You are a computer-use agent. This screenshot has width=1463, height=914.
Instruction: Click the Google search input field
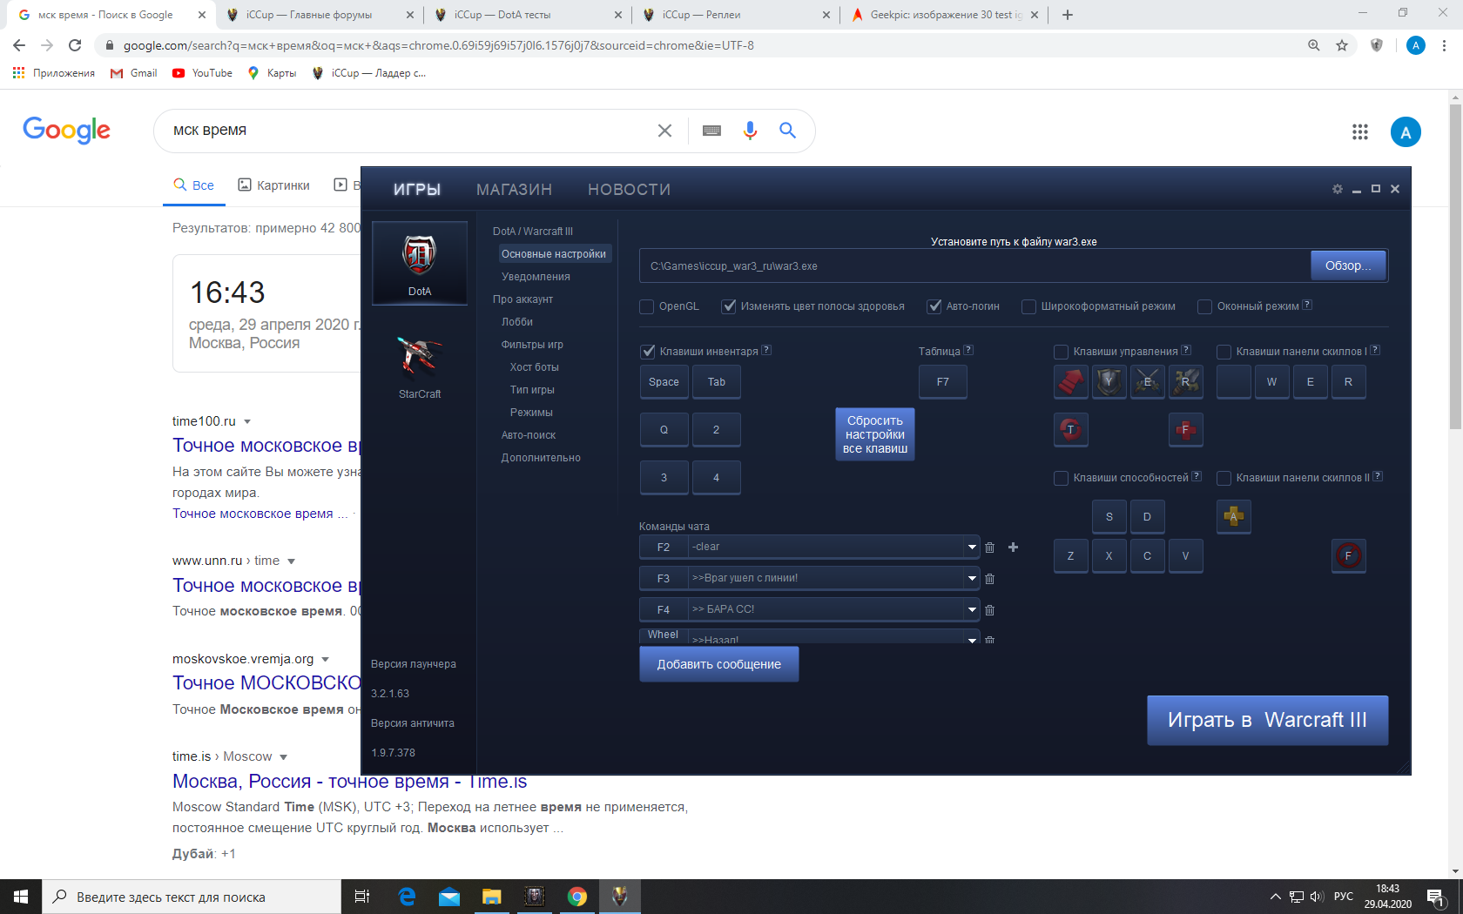click(409, 131)
